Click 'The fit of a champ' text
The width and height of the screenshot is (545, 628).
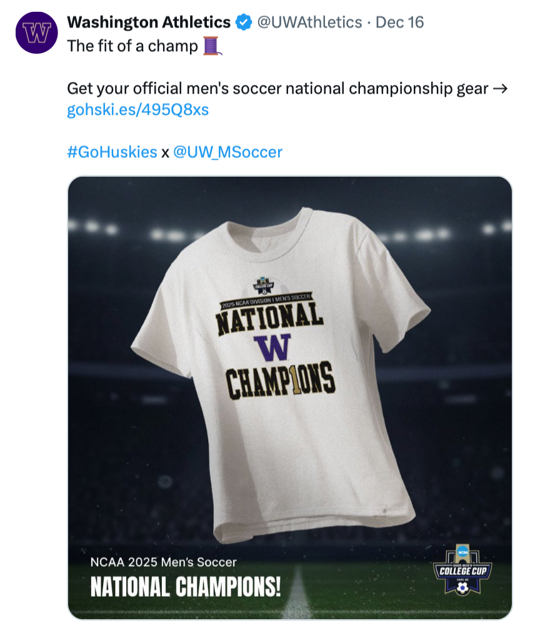[132, 46]
